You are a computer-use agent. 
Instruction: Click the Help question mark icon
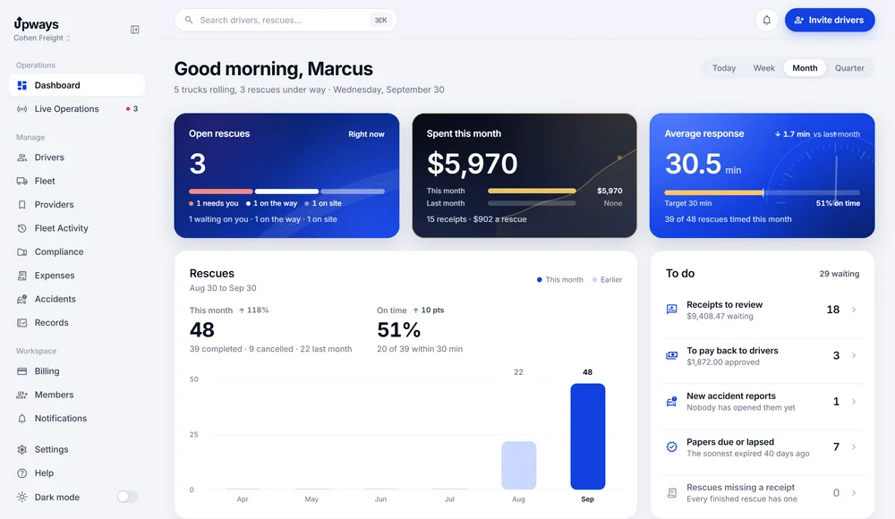22,473
